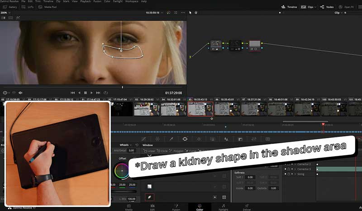Click the Offset color wheel

pos(121,171)
